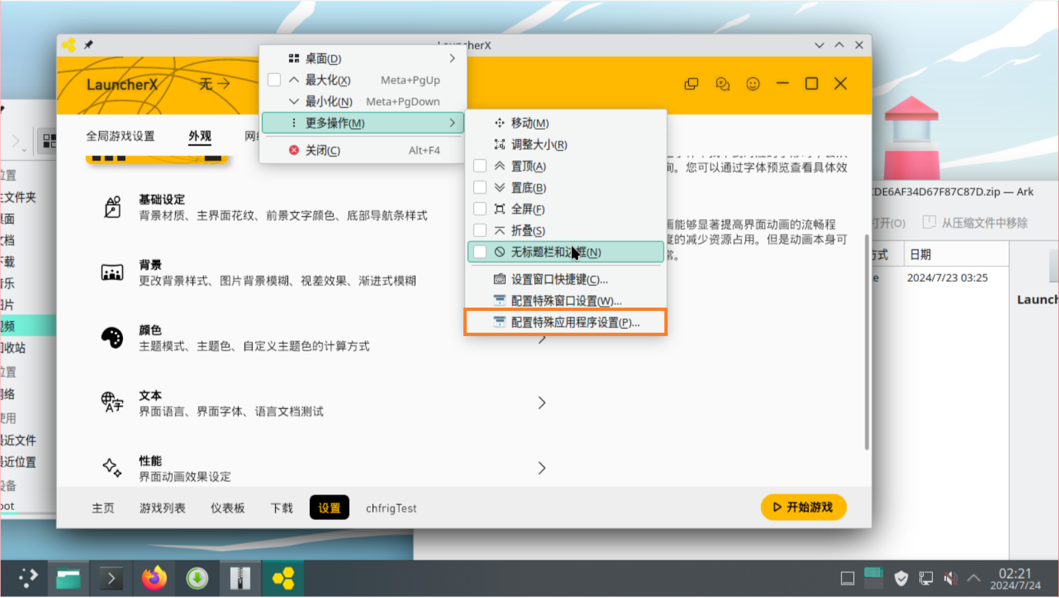This screenshot has height=598, width=1059.
Task: Click the chfrigTest account label
Action: [391, 508]
